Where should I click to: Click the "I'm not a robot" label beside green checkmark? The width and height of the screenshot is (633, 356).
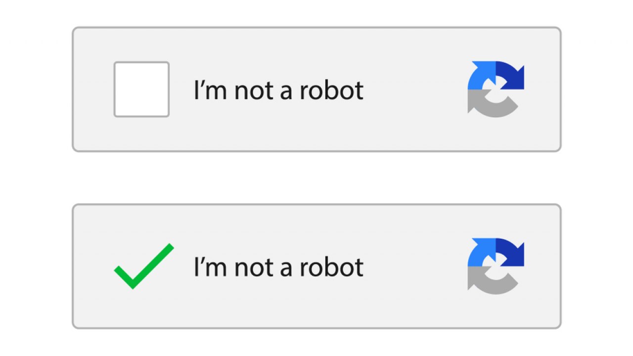pos(278,267)
